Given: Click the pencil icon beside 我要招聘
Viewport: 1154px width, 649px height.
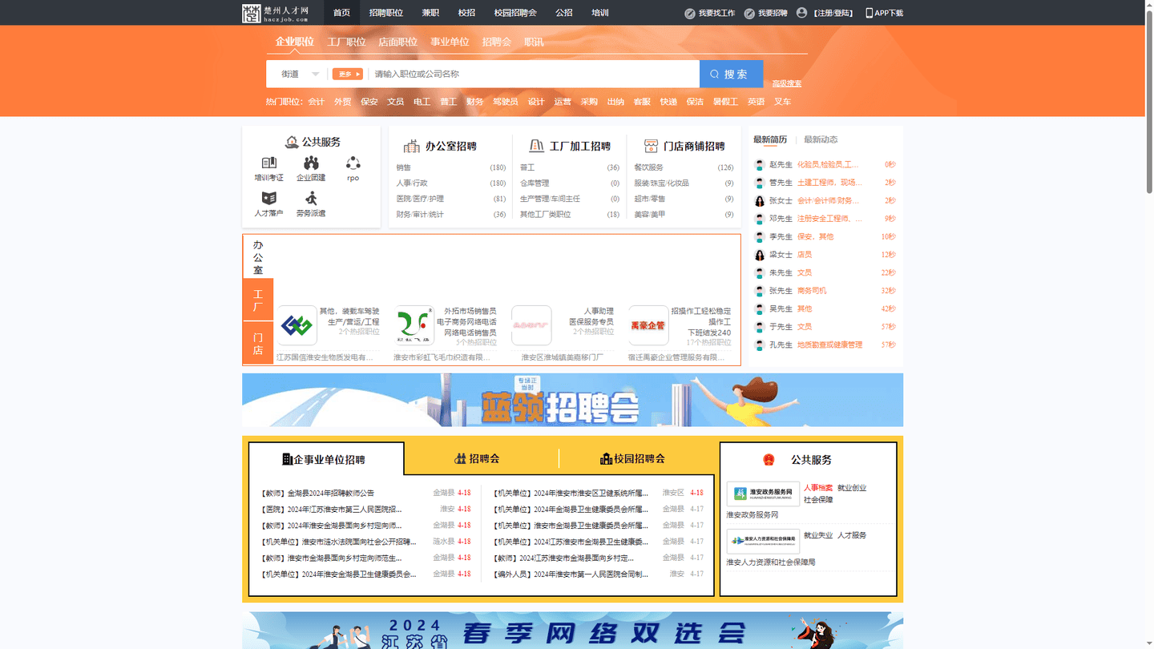Looking at the screenshot, I should (x=749, y=13).
